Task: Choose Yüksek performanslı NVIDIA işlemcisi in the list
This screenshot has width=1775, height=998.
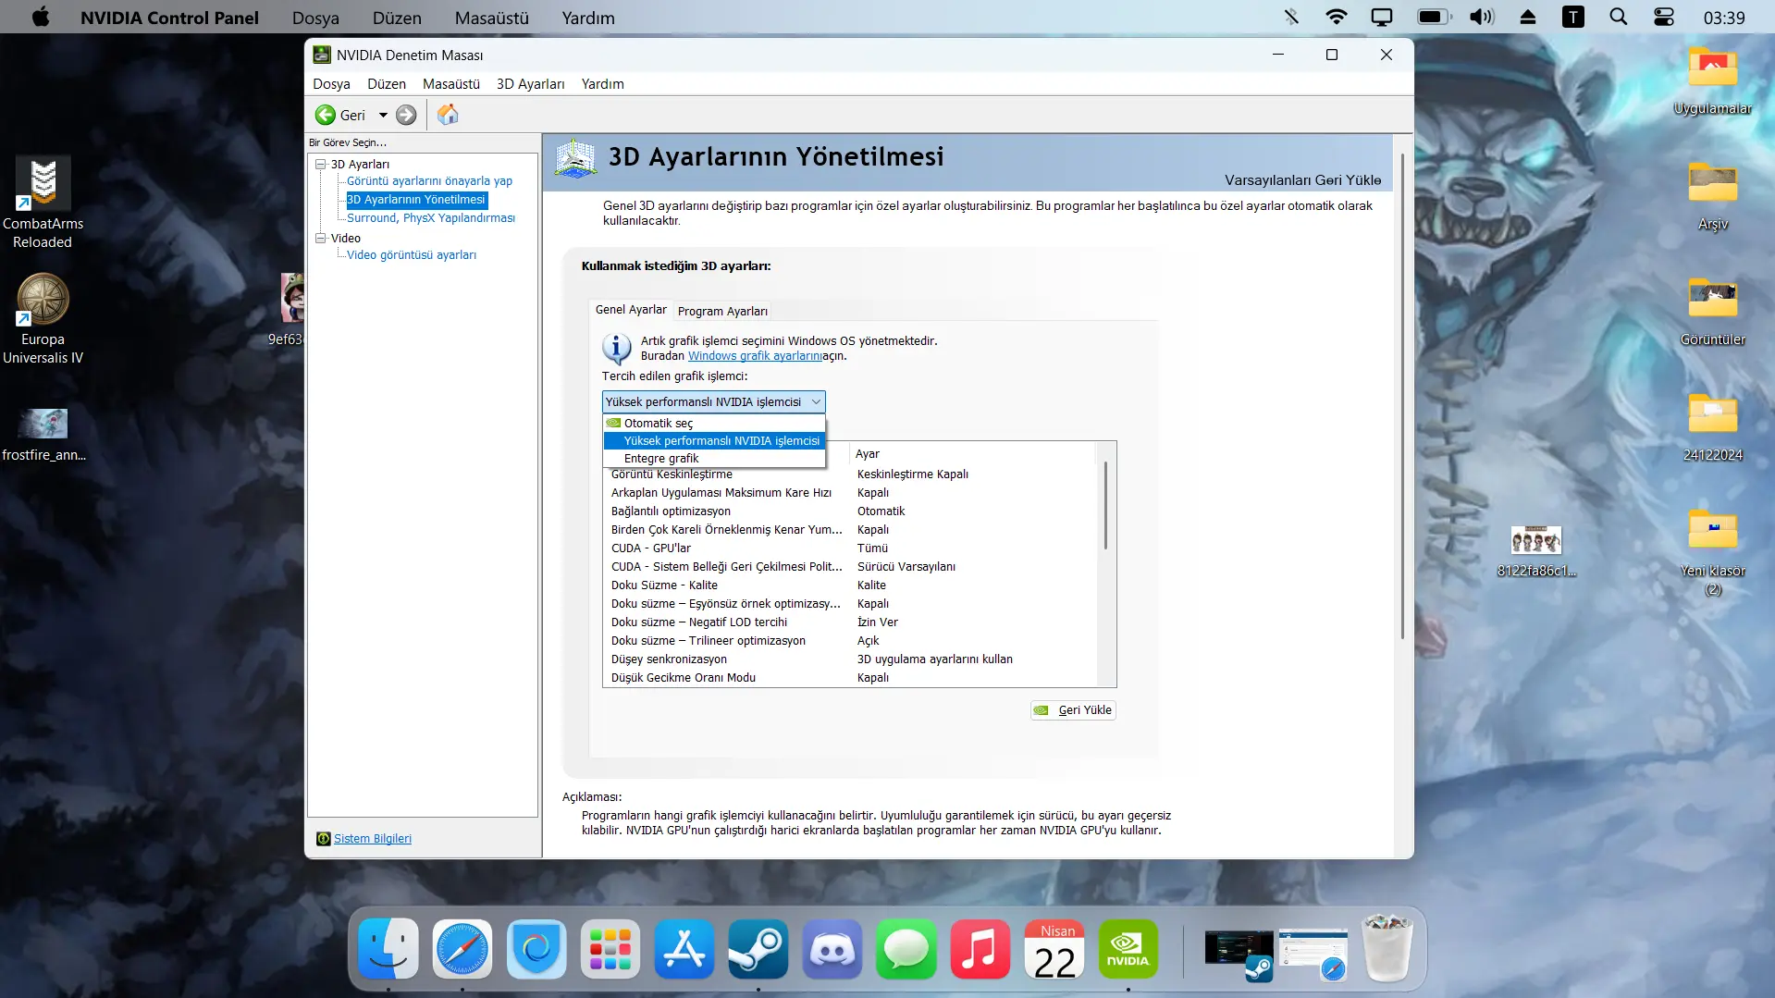Action: [x=713, y=441]
